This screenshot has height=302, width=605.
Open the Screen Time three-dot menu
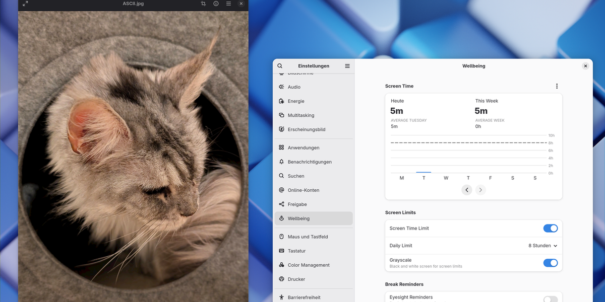tap(557, 86)
